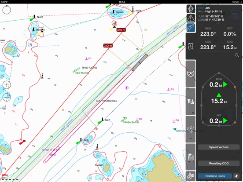Select the RIVO FJORD vessel label
The width and height of the screenshot is (243, 182).
89,68
